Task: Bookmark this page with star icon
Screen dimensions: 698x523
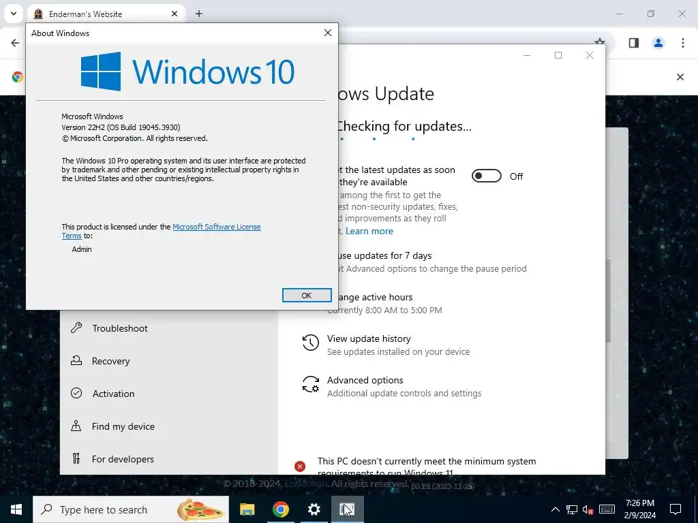Action: (x=600, y=42)
